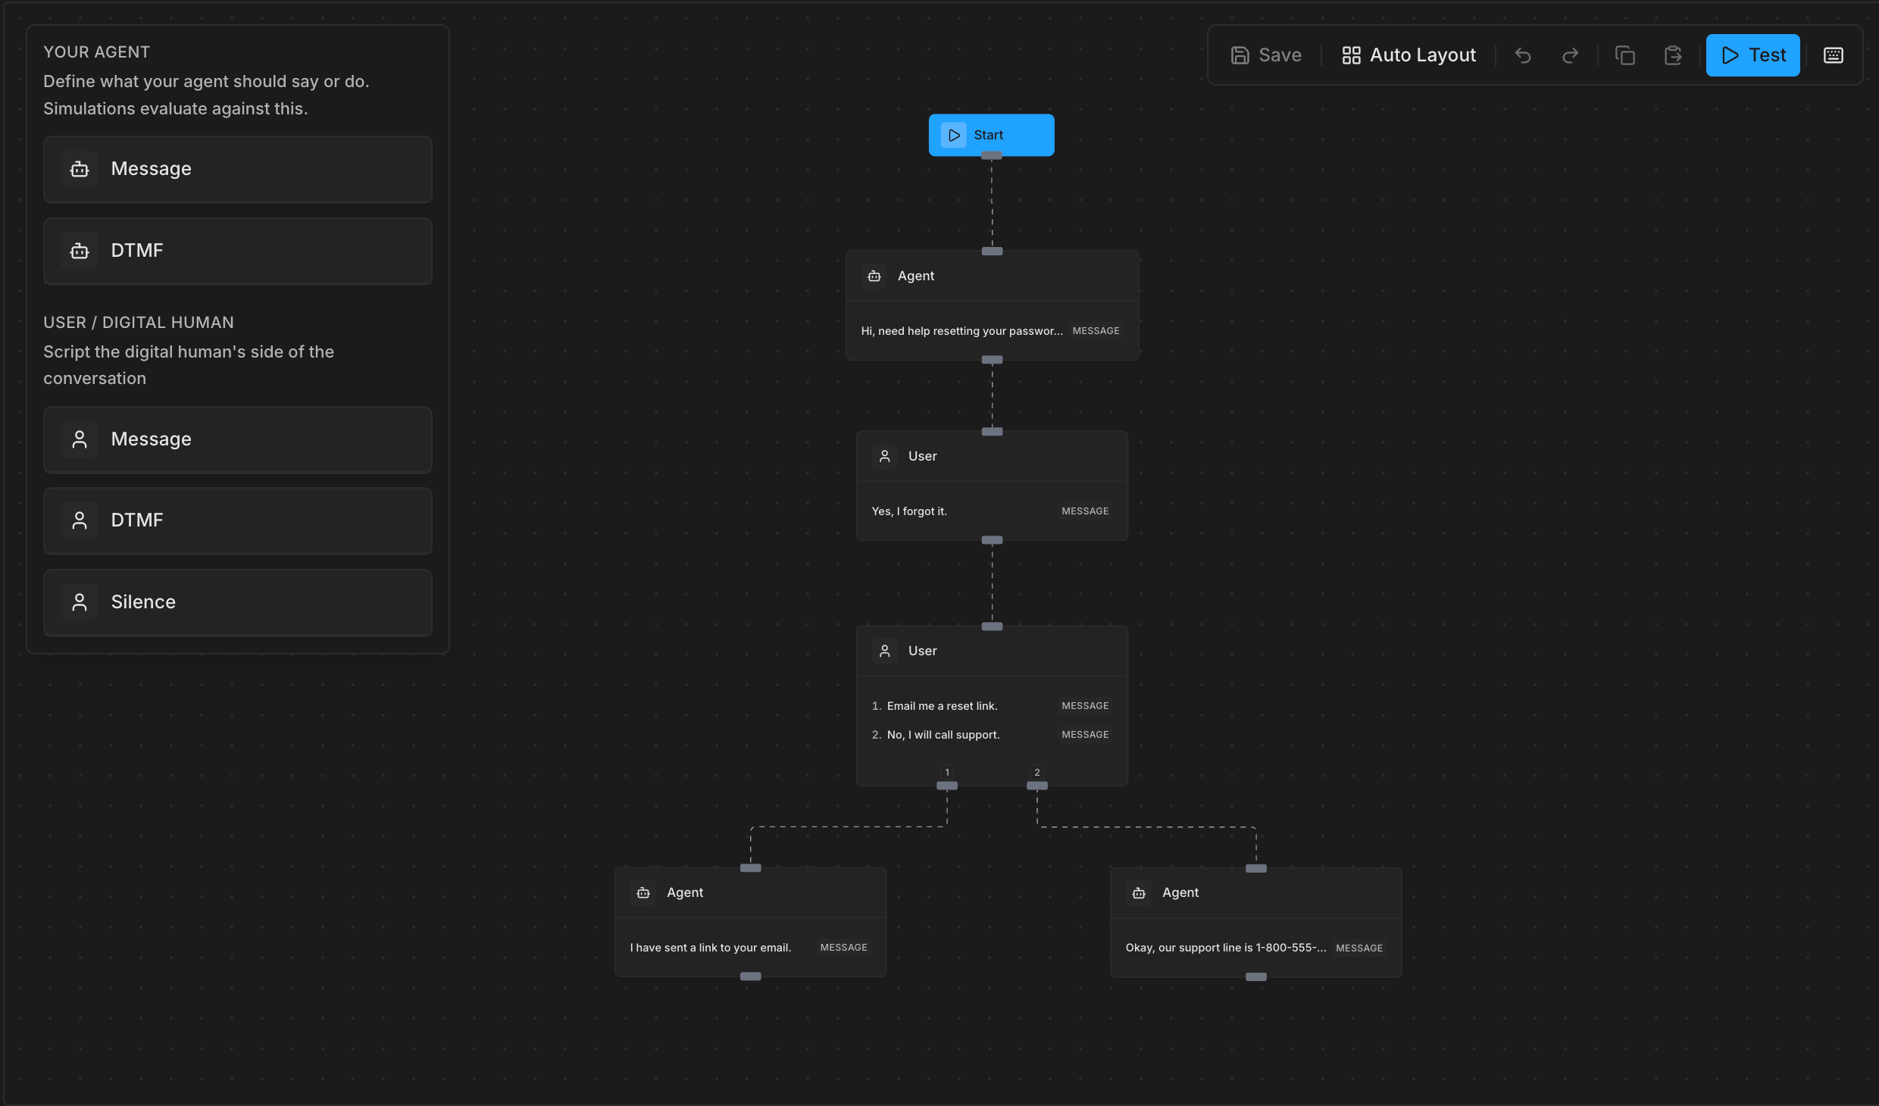1879x1106 pixels.
Task: Click output handle labeled 2
Action: [x=1037, y=786]
